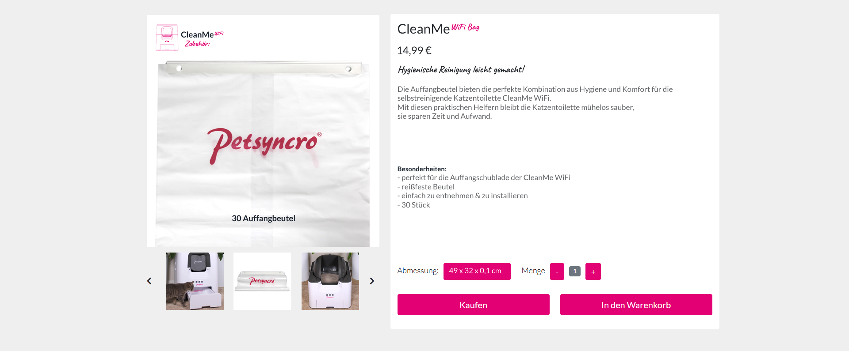Click the quantity value field

tap(575, 271)
